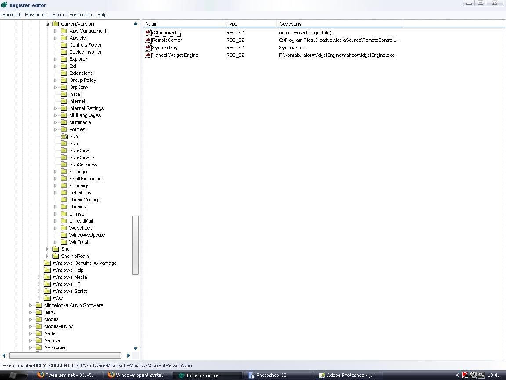Open the Bewerken menu
Screen dimensions: 506x380
click(x=36, y=15)
